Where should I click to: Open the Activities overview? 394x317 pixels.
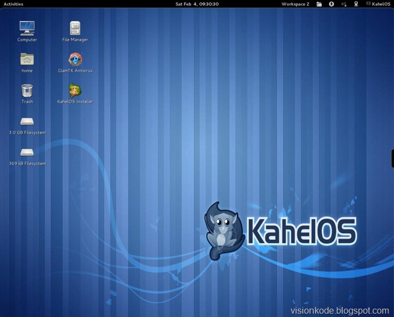(13, 4)
